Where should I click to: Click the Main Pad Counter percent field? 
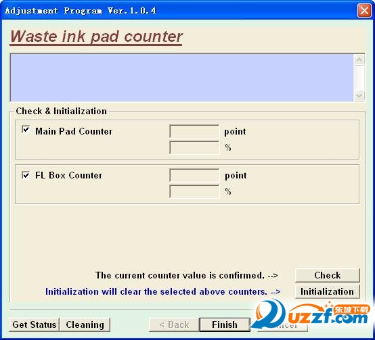click(194, 147)
